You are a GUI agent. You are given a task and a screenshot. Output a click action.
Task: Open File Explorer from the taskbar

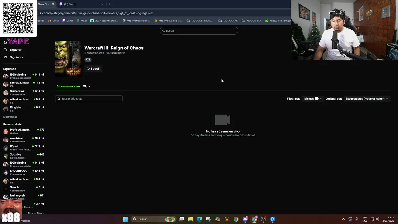(191, 219)
